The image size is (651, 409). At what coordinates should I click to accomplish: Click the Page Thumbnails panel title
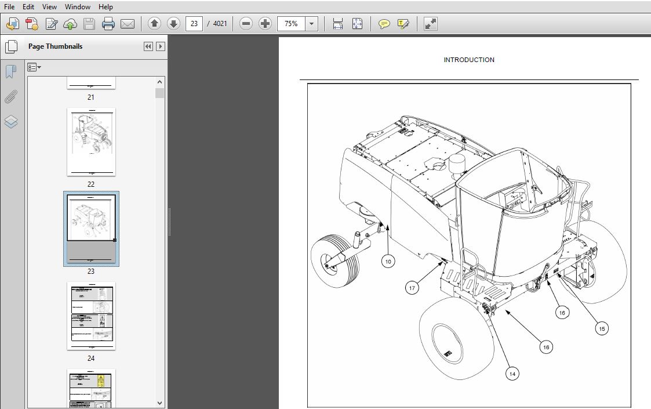55,46
